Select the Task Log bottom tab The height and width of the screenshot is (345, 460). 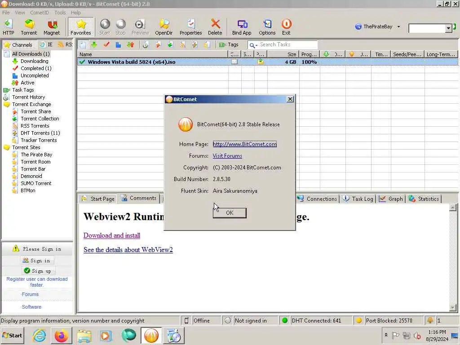coord(358,199)
